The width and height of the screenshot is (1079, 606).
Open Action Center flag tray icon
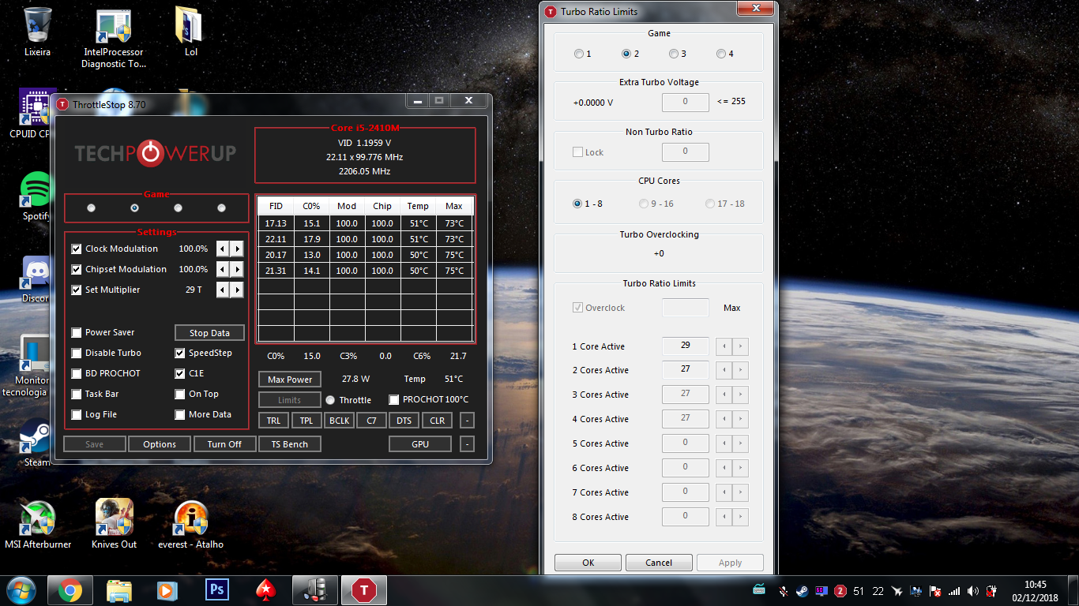pos(935,591)
